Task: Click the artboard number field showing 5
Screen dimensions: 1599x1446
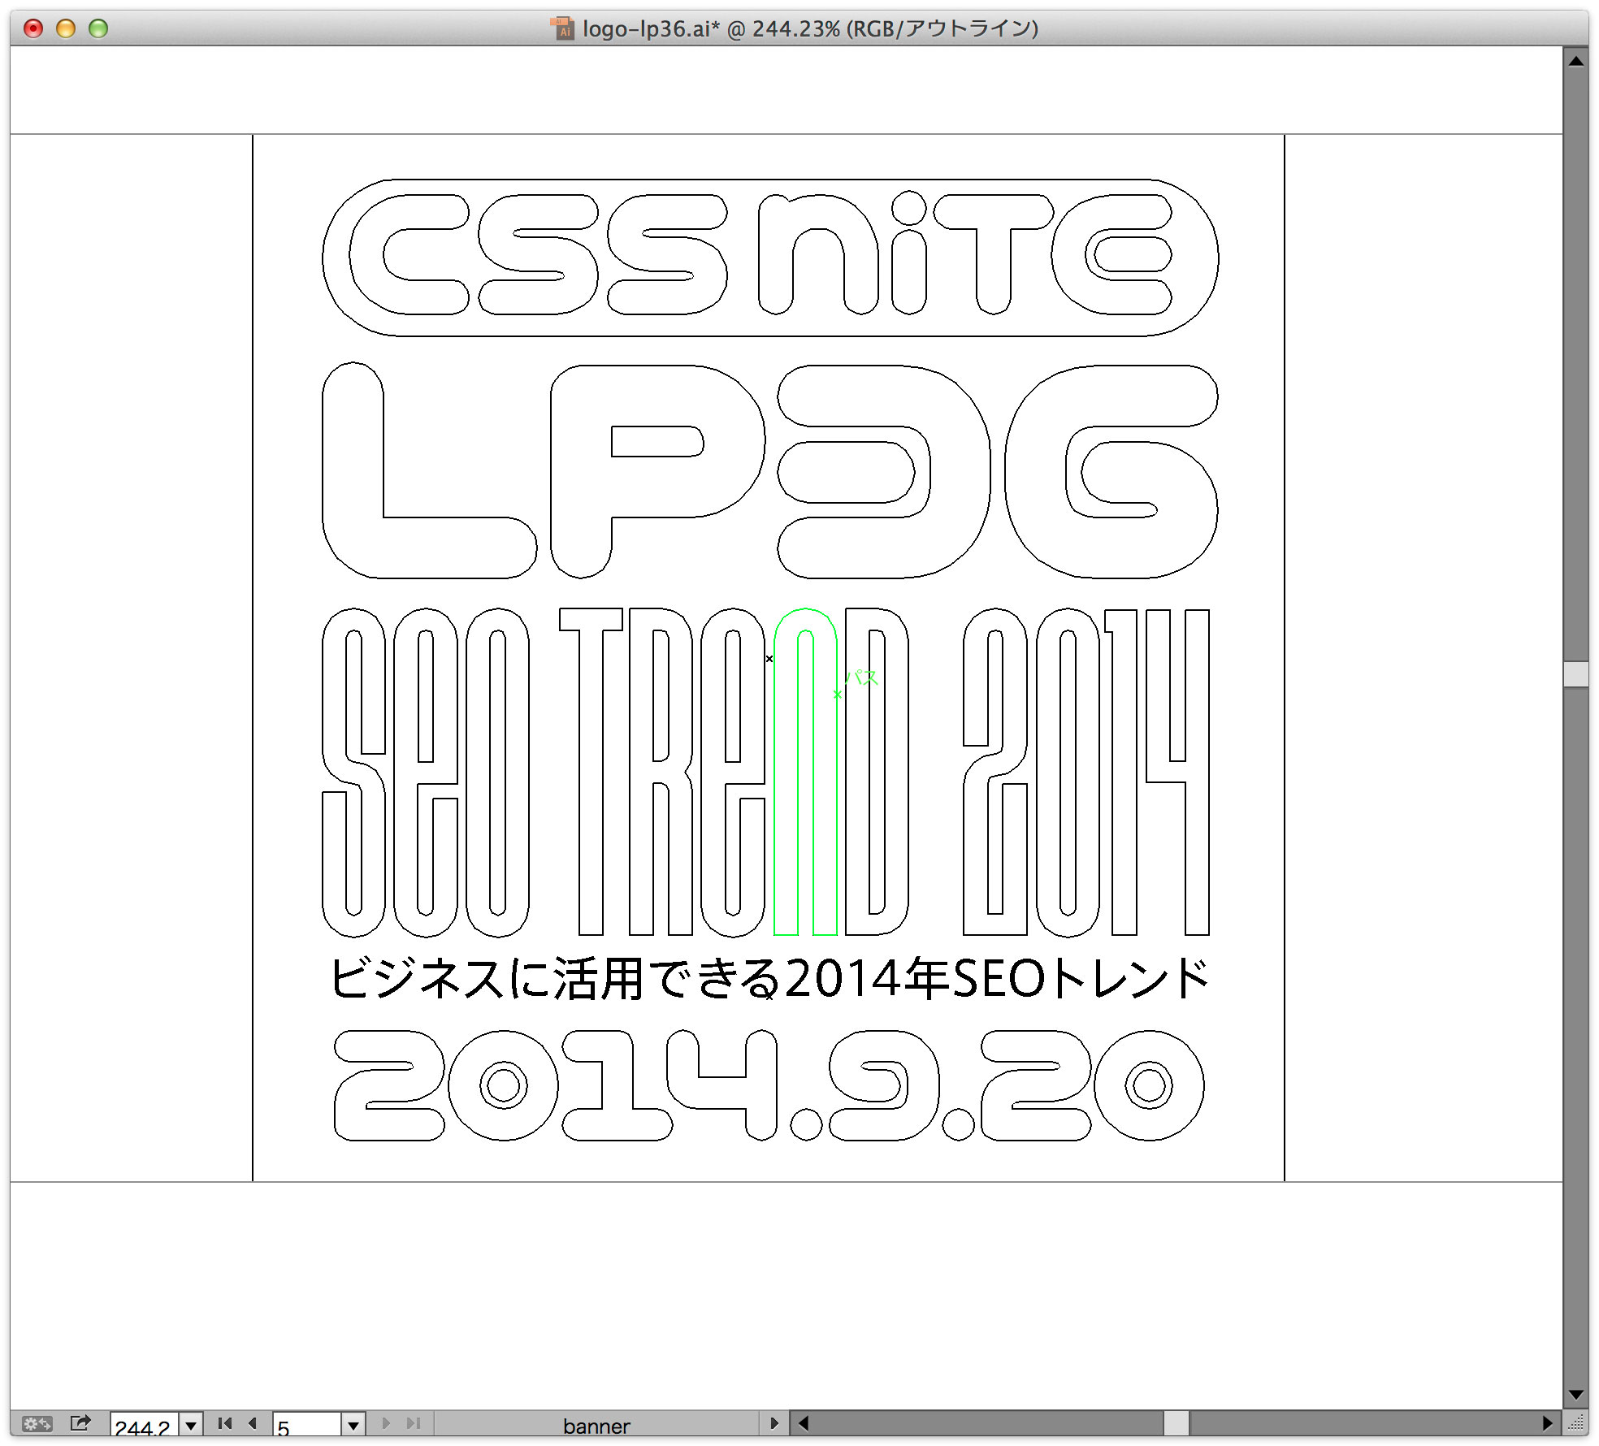Action: pos(306,1425)
